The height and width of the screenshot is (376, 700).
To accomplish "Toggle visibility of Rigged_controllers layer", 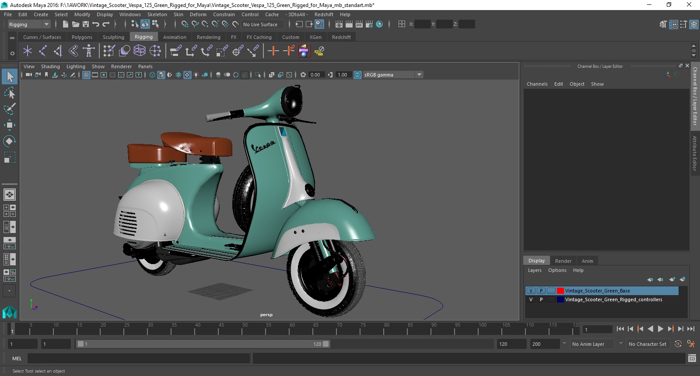I will coord(531,299).
